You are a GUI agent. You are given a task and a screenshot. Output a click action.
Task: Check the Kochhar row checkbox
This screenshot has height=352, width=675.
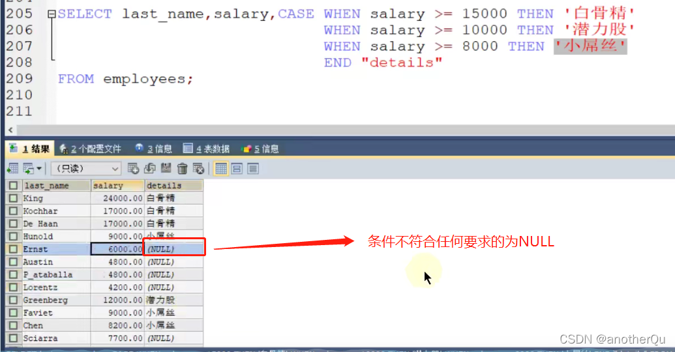[13, 211]
